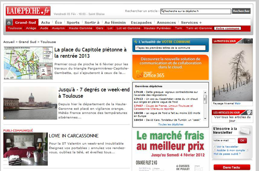This screenshot has height=171, width=259.
Task: Select Haute-Garonne in the department bar
Action: [x=80, y=28]
